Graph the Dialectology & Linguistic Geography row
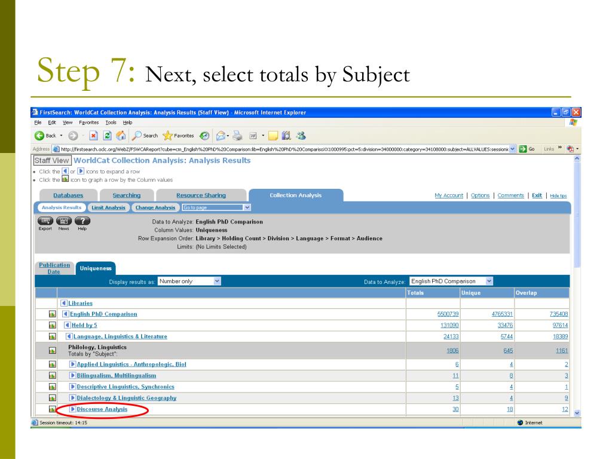 pyautogui.click(x=53, y=397)
